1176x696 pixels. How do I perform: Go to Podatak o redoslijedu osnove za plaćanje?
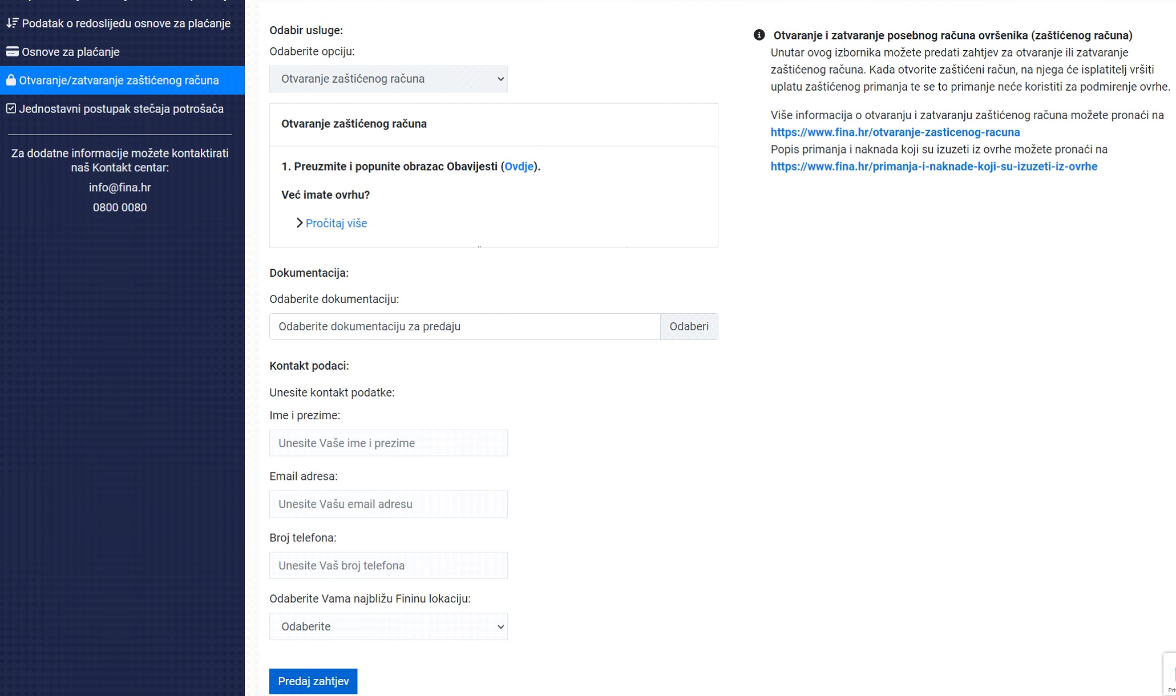[126, 23]
